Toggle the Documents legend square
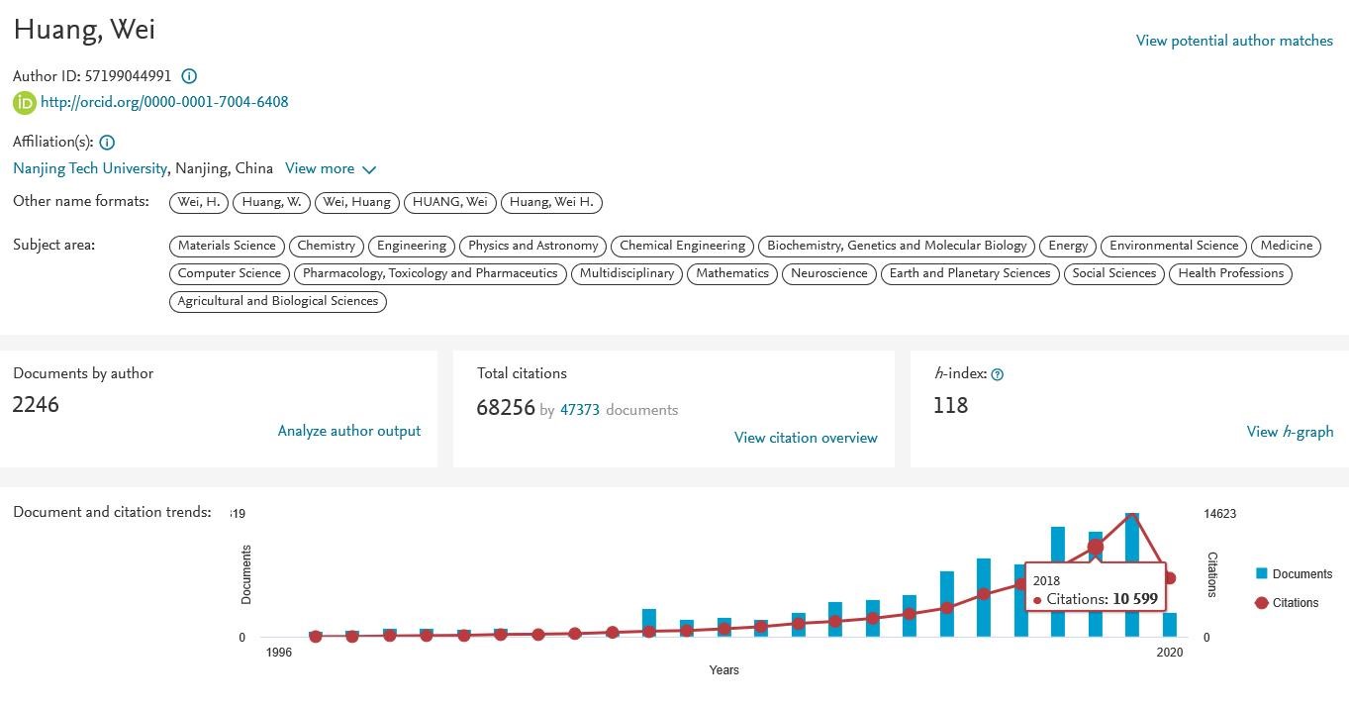 (x=1262, y=574)
